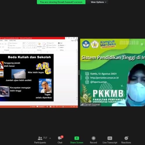This screenshot has height=145, width=145.
Task: Click the collapse ribbon arrow in PowerPoint
Action: [77, 50]
